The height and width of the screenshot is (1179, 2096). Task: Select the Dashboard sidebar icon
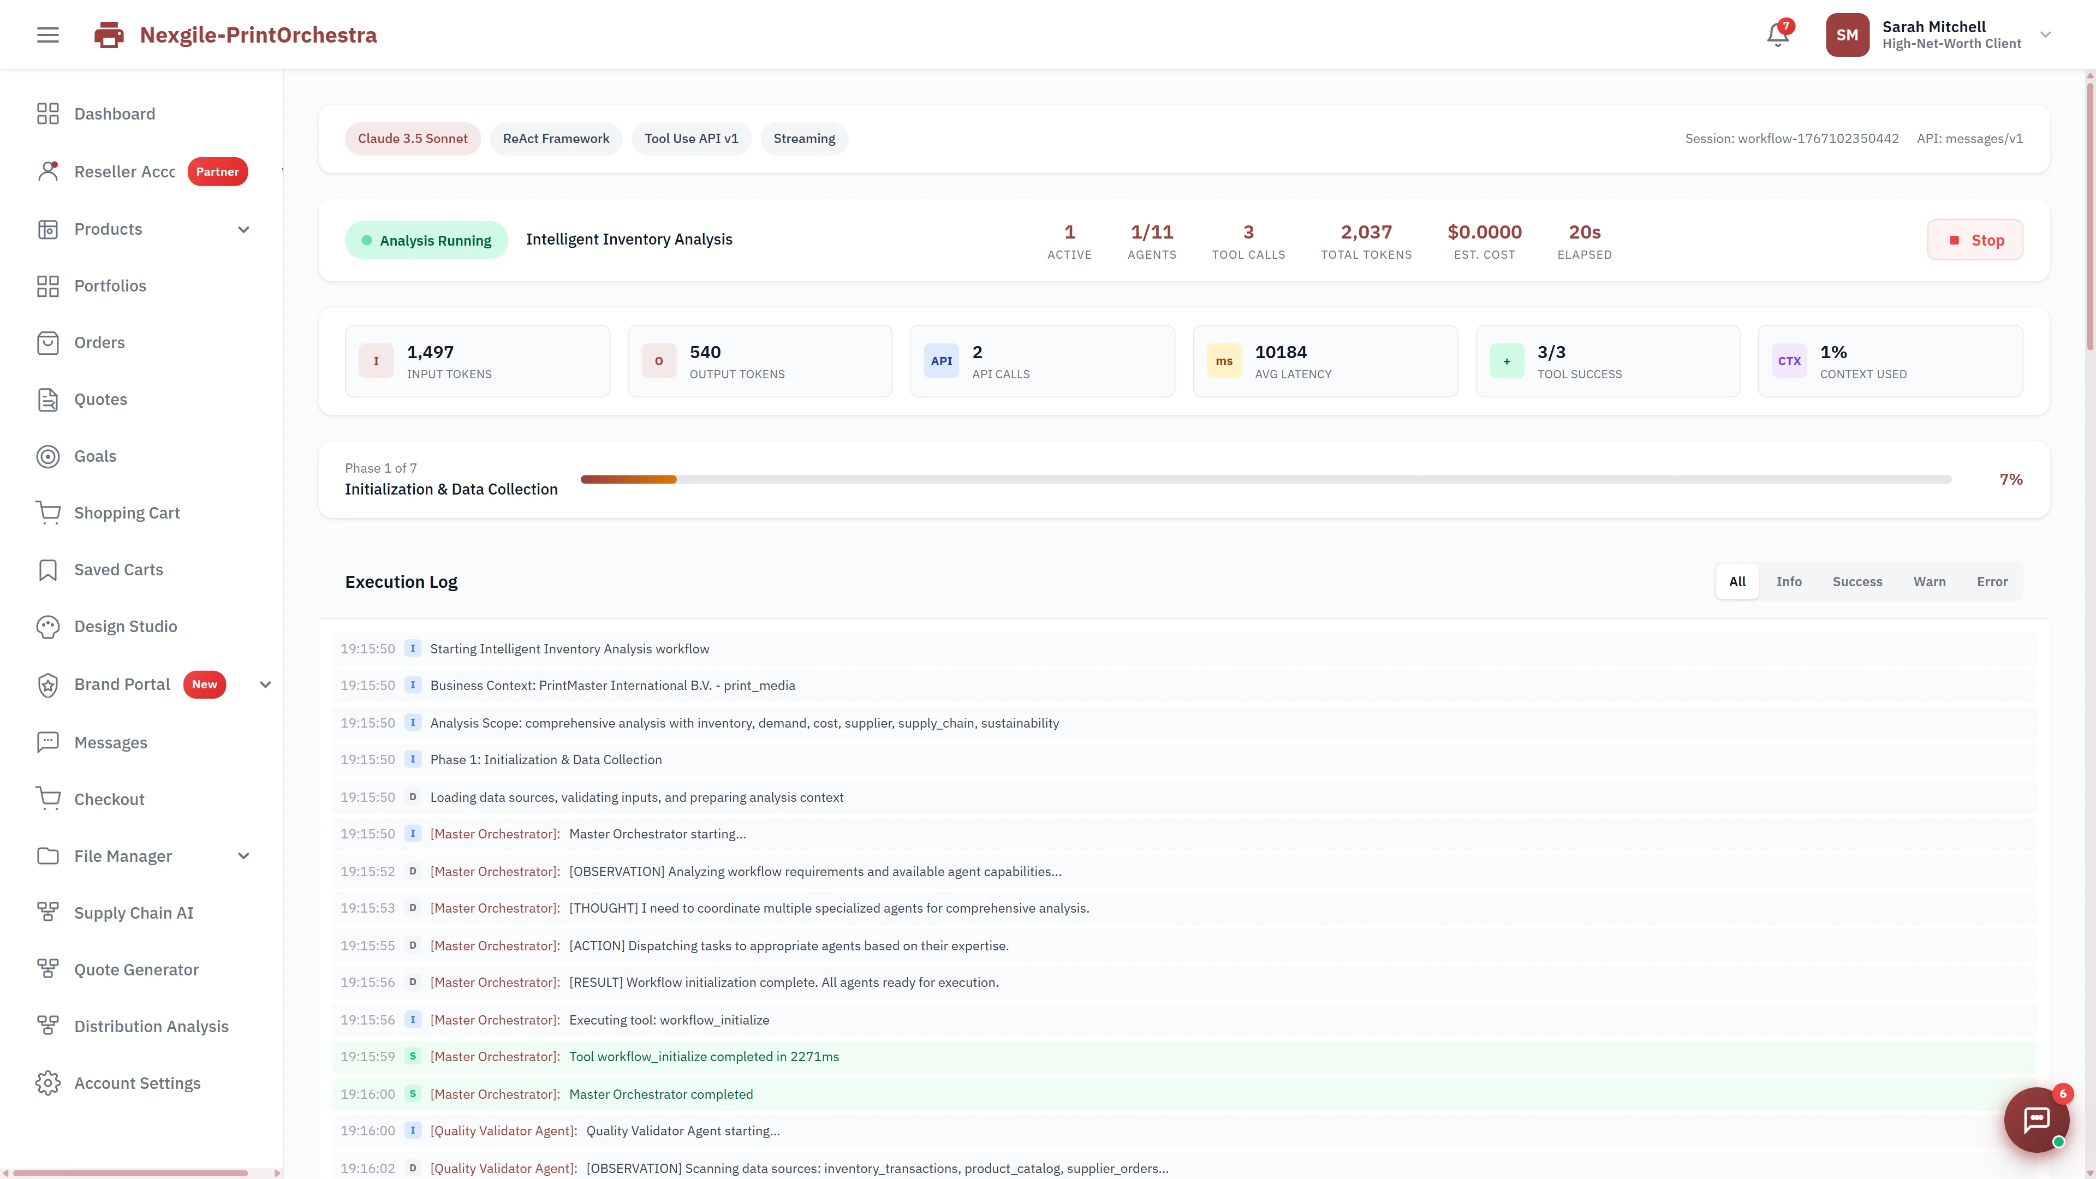47,113
